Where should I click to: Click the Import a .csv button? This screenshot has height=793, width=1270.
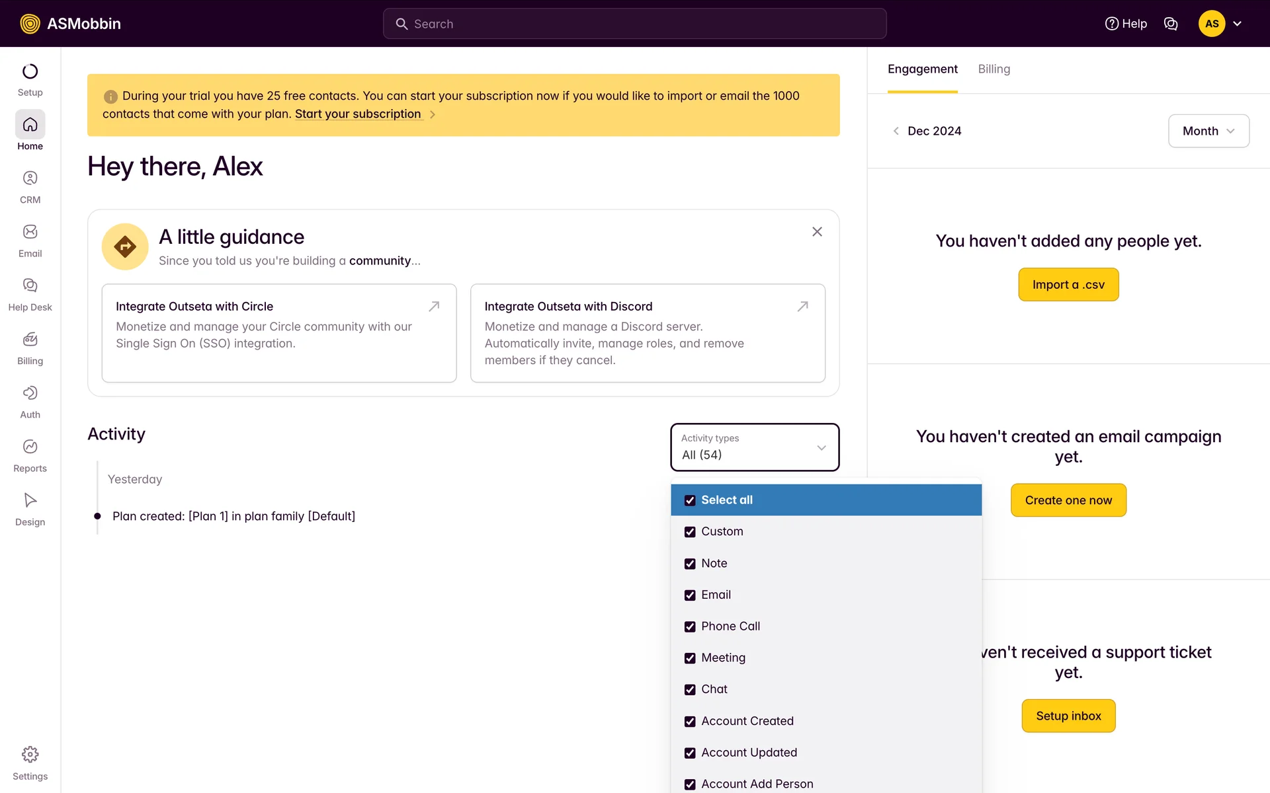[x=1068, y=285]
